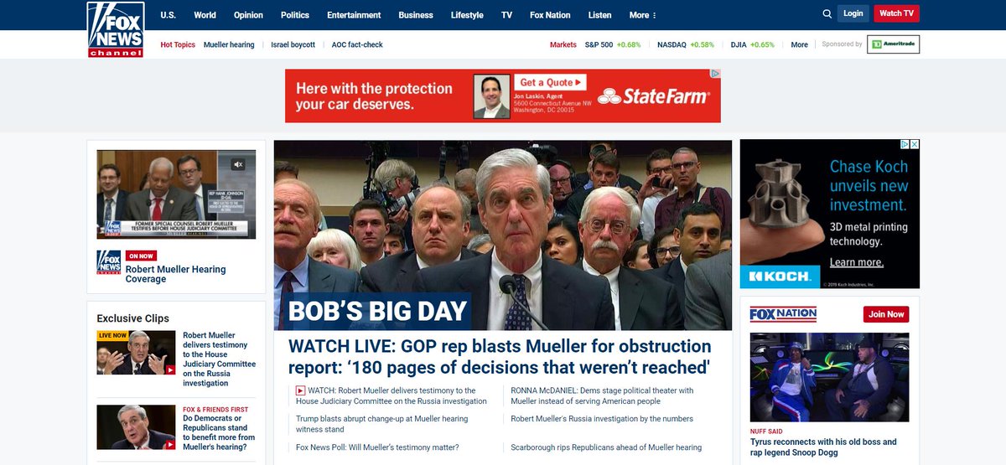View the S&P 500 quote
1006x465 pixels.
coord(613,44)
